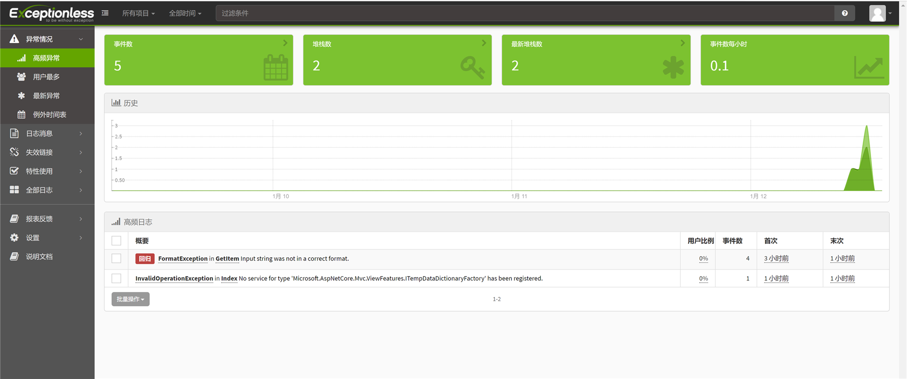This screenshot has height=379, width=907.
Task: Open the 日志消息 menu
Action: pyautogui.click(x=47, y=134)
